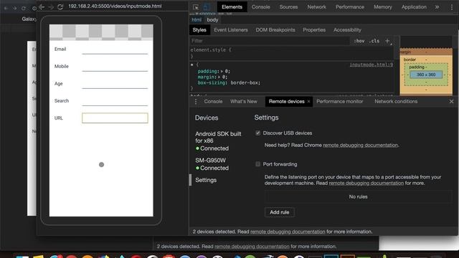The height and width of the screenshot is (258, 459).
Task: Uncheck Discover USB devices
Action: click(258, 133)
